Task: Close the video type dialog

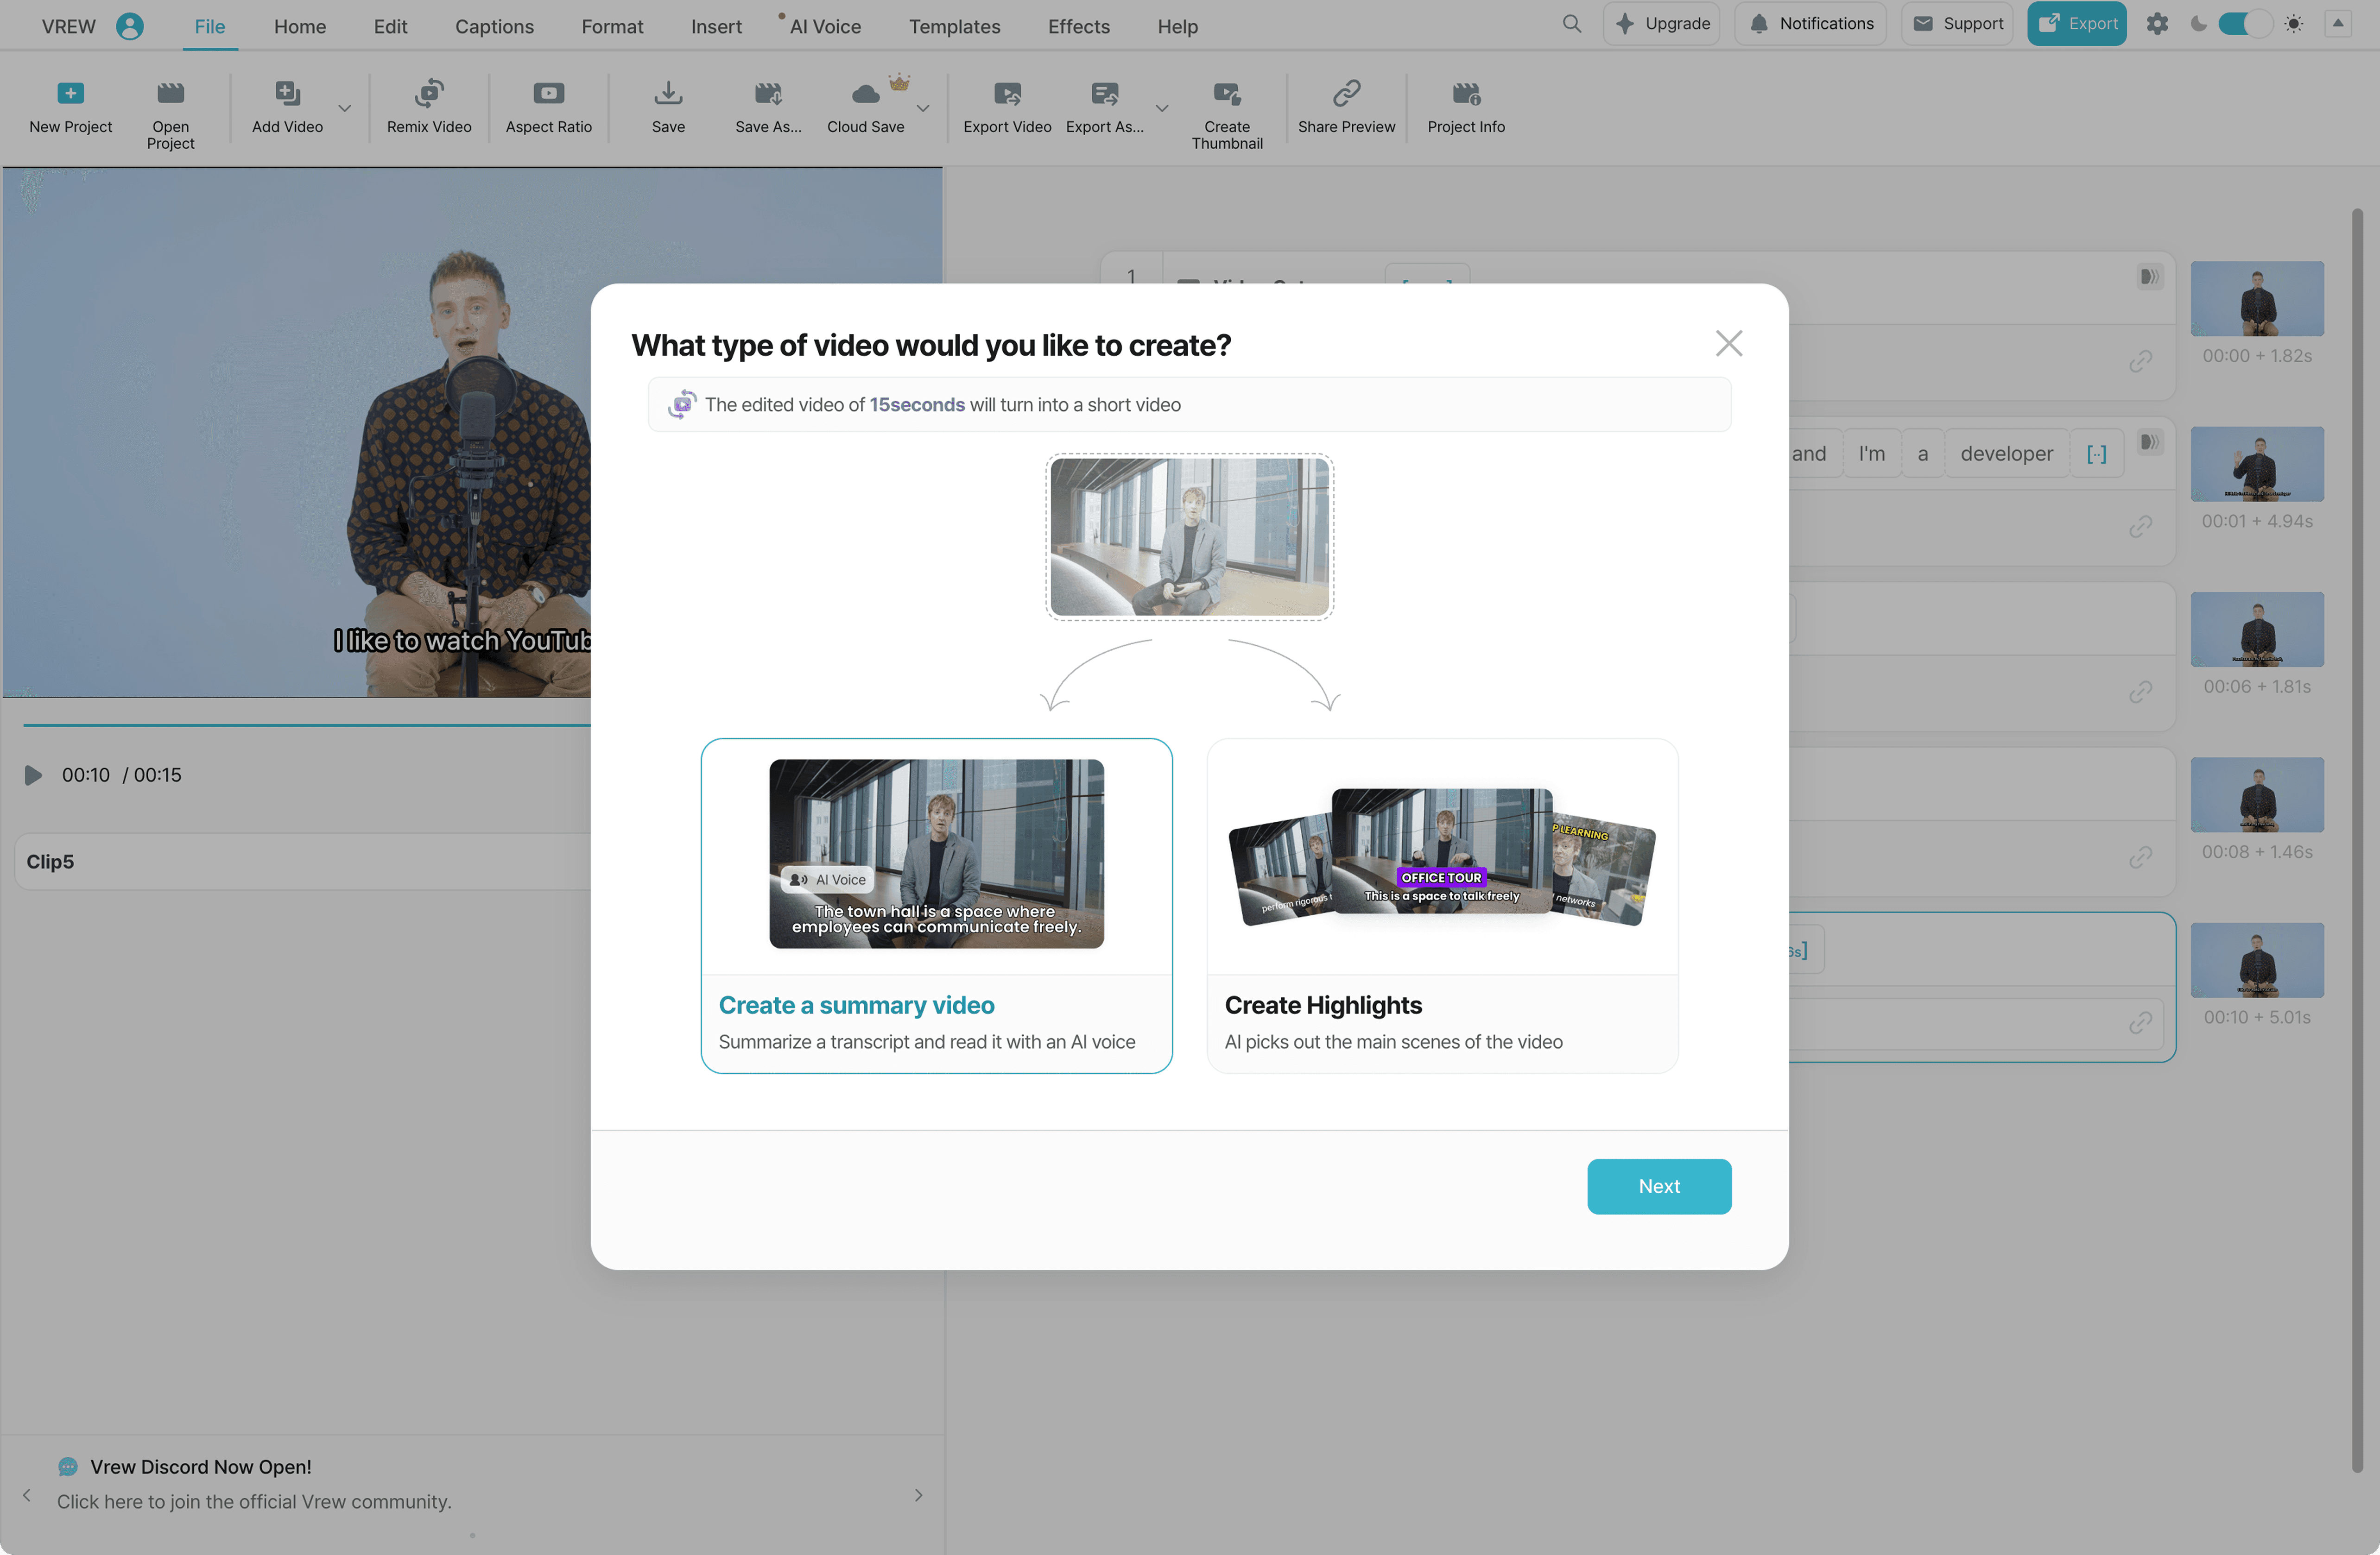Action: 1728,344
